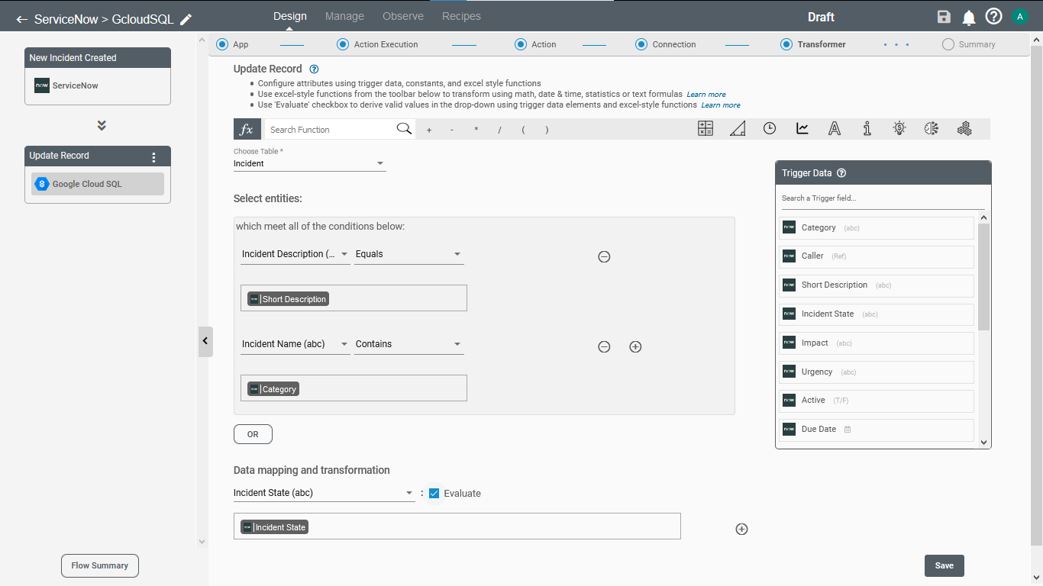Switch to the Recipes tab

(x=461, y=16)
